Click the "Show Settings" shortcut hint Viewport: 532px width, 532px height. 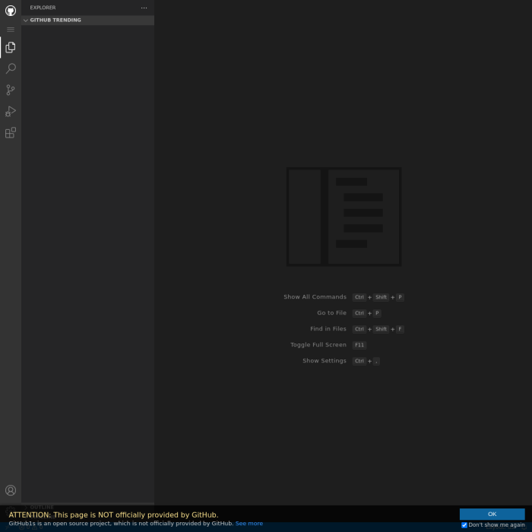tap(325, 361)
